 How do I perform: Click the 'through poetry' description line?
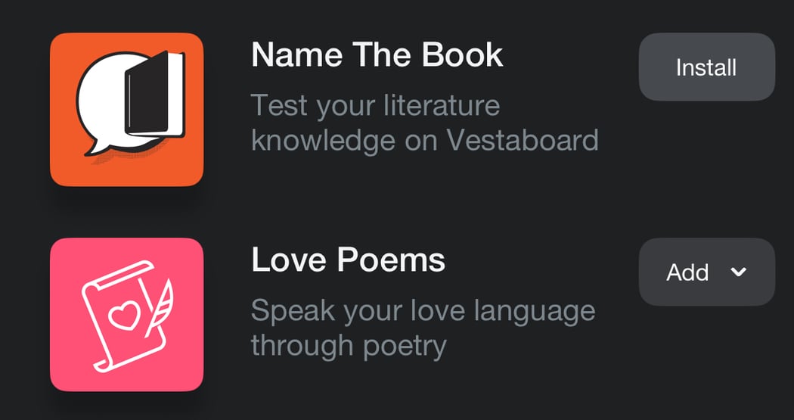349,345
